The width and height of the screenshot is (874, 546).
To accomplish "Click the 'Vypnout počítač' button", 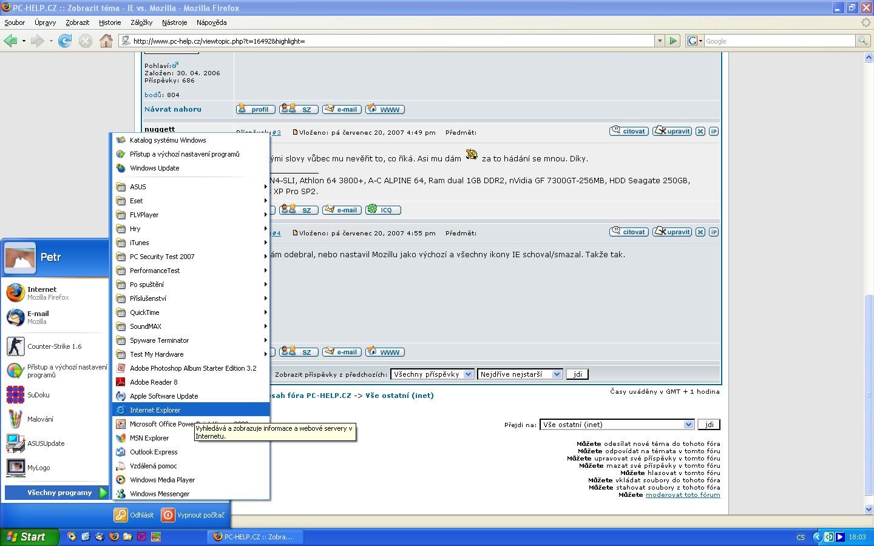I will point(193,515).
